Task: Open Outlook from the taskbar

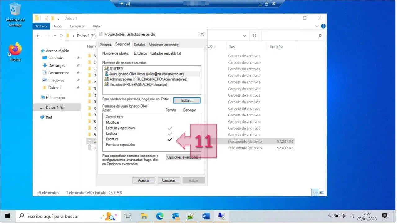Action: (175, 216)
